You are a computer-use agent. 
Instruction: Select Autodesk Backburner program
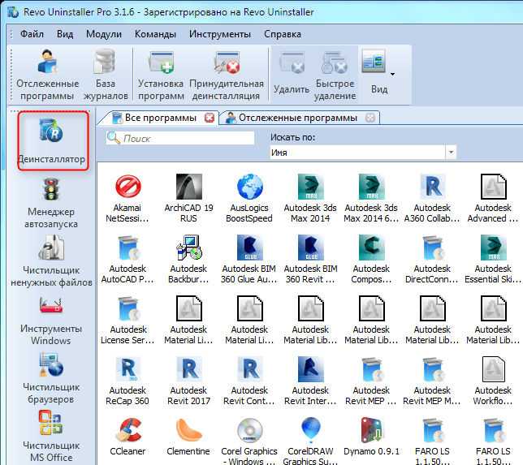pos(188,260)
